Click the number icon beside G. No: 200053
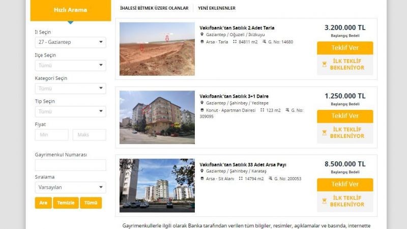The width and height of the screenshot is (407, 229). point(270,179)
